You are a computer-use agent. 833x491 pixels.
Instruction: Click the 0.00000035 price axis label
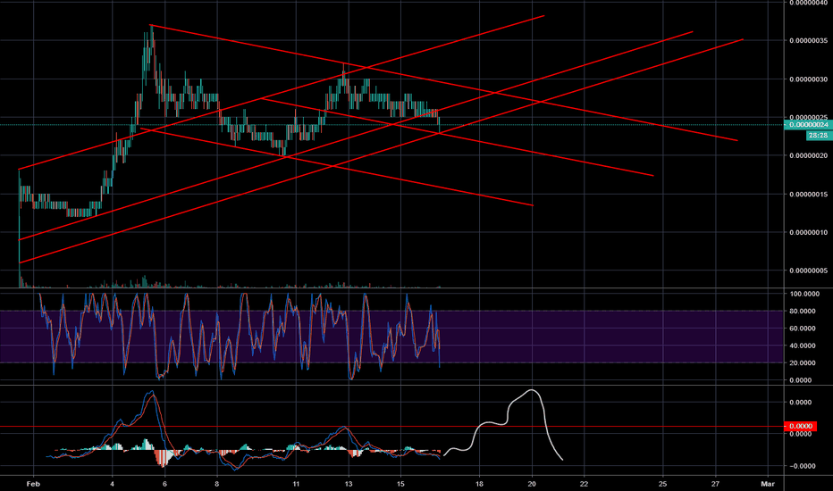809,41
